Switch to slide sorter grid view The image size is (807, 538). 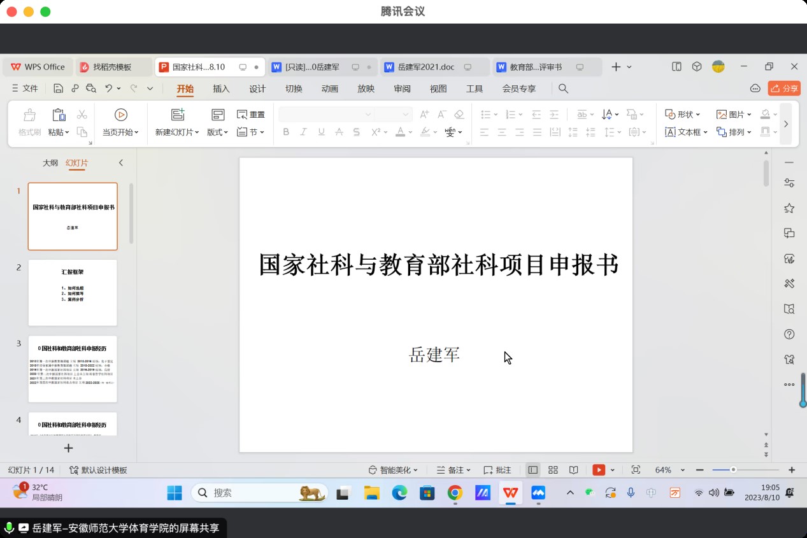[553, 470]
